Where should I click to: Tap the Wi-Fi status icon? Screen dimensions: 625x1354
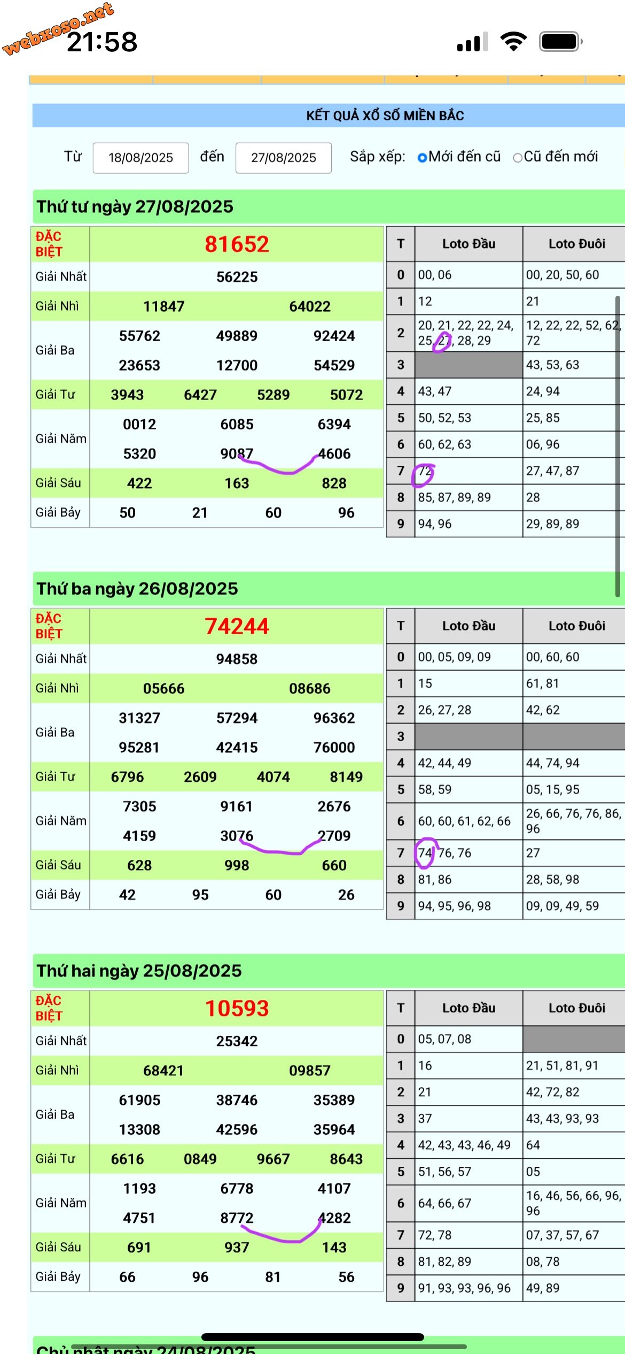(513, 41)
